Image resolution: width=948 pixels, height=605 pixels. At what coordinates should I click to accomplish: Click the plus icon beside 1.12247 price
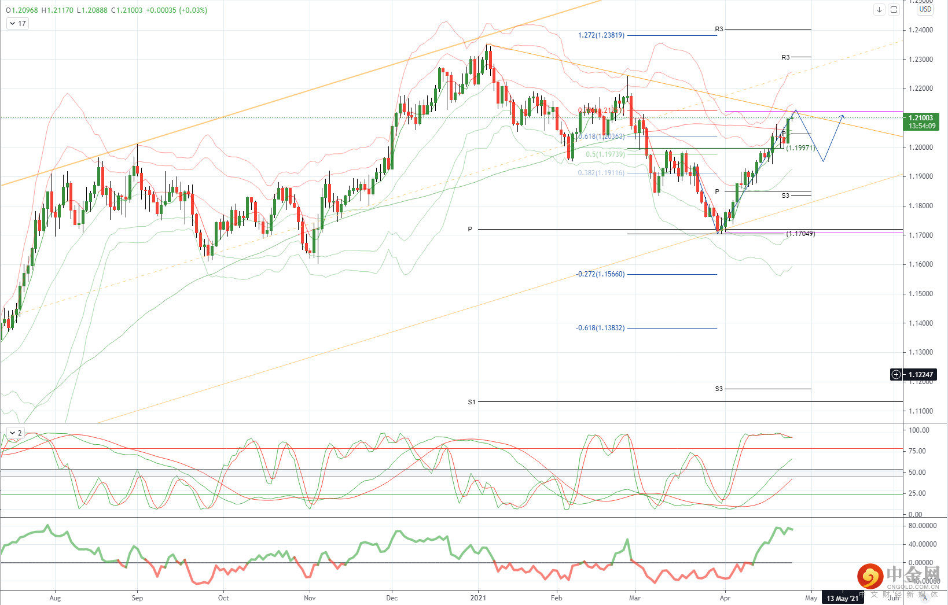(896, 374)
